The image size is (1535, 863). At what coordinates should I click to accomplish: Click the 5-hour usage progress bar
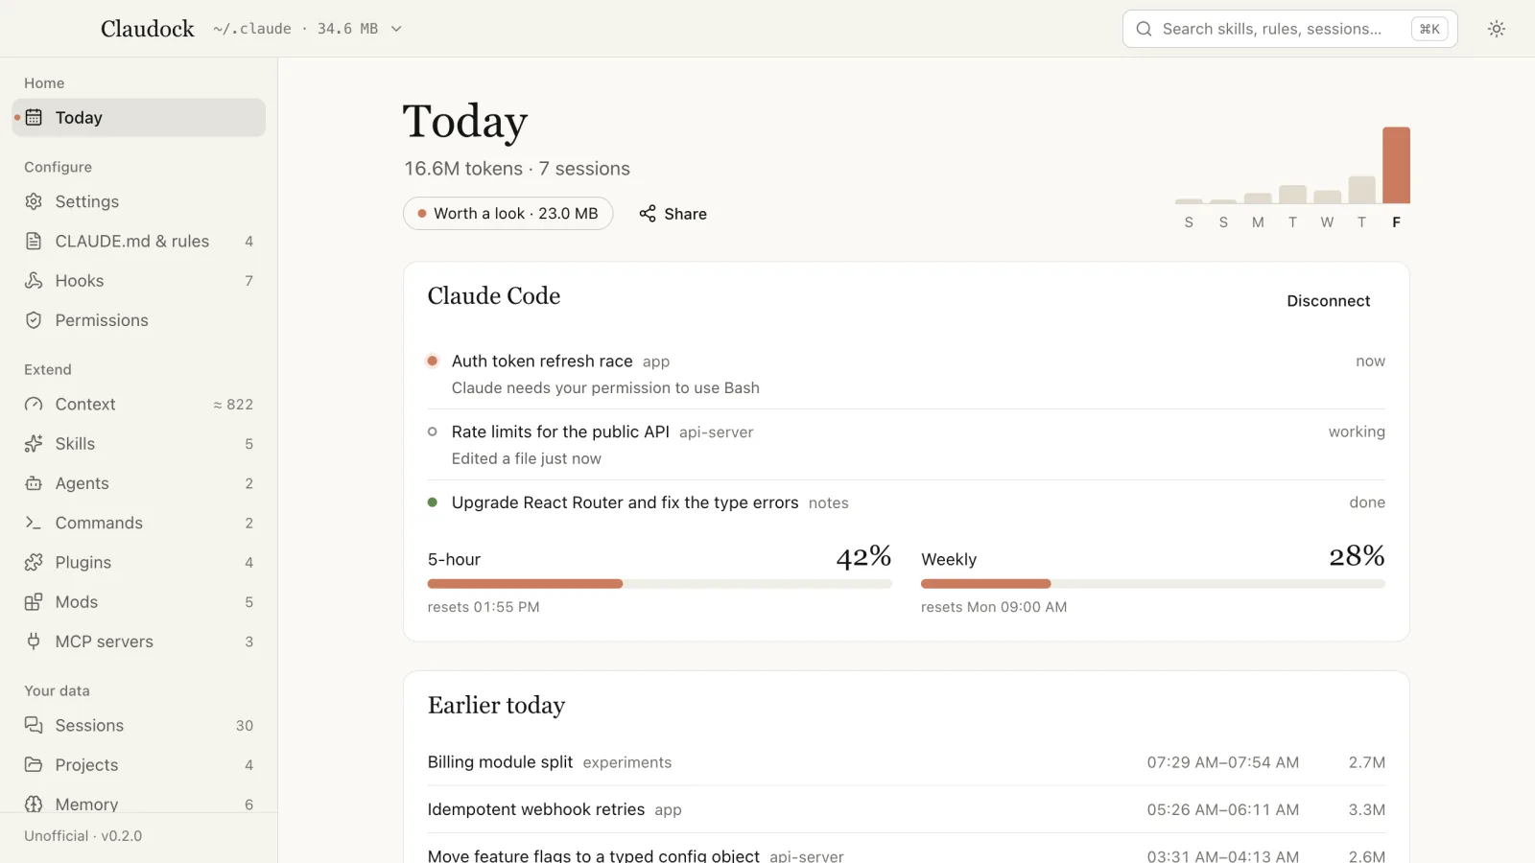pyautogui.click(x=660, y=584)
